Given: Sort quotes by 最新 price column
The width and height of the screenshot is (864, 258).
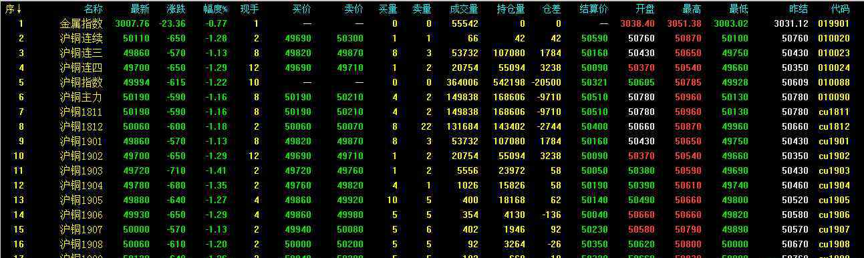Looking at the screenshot, I should pyautogui.click(x=140, y=9).
